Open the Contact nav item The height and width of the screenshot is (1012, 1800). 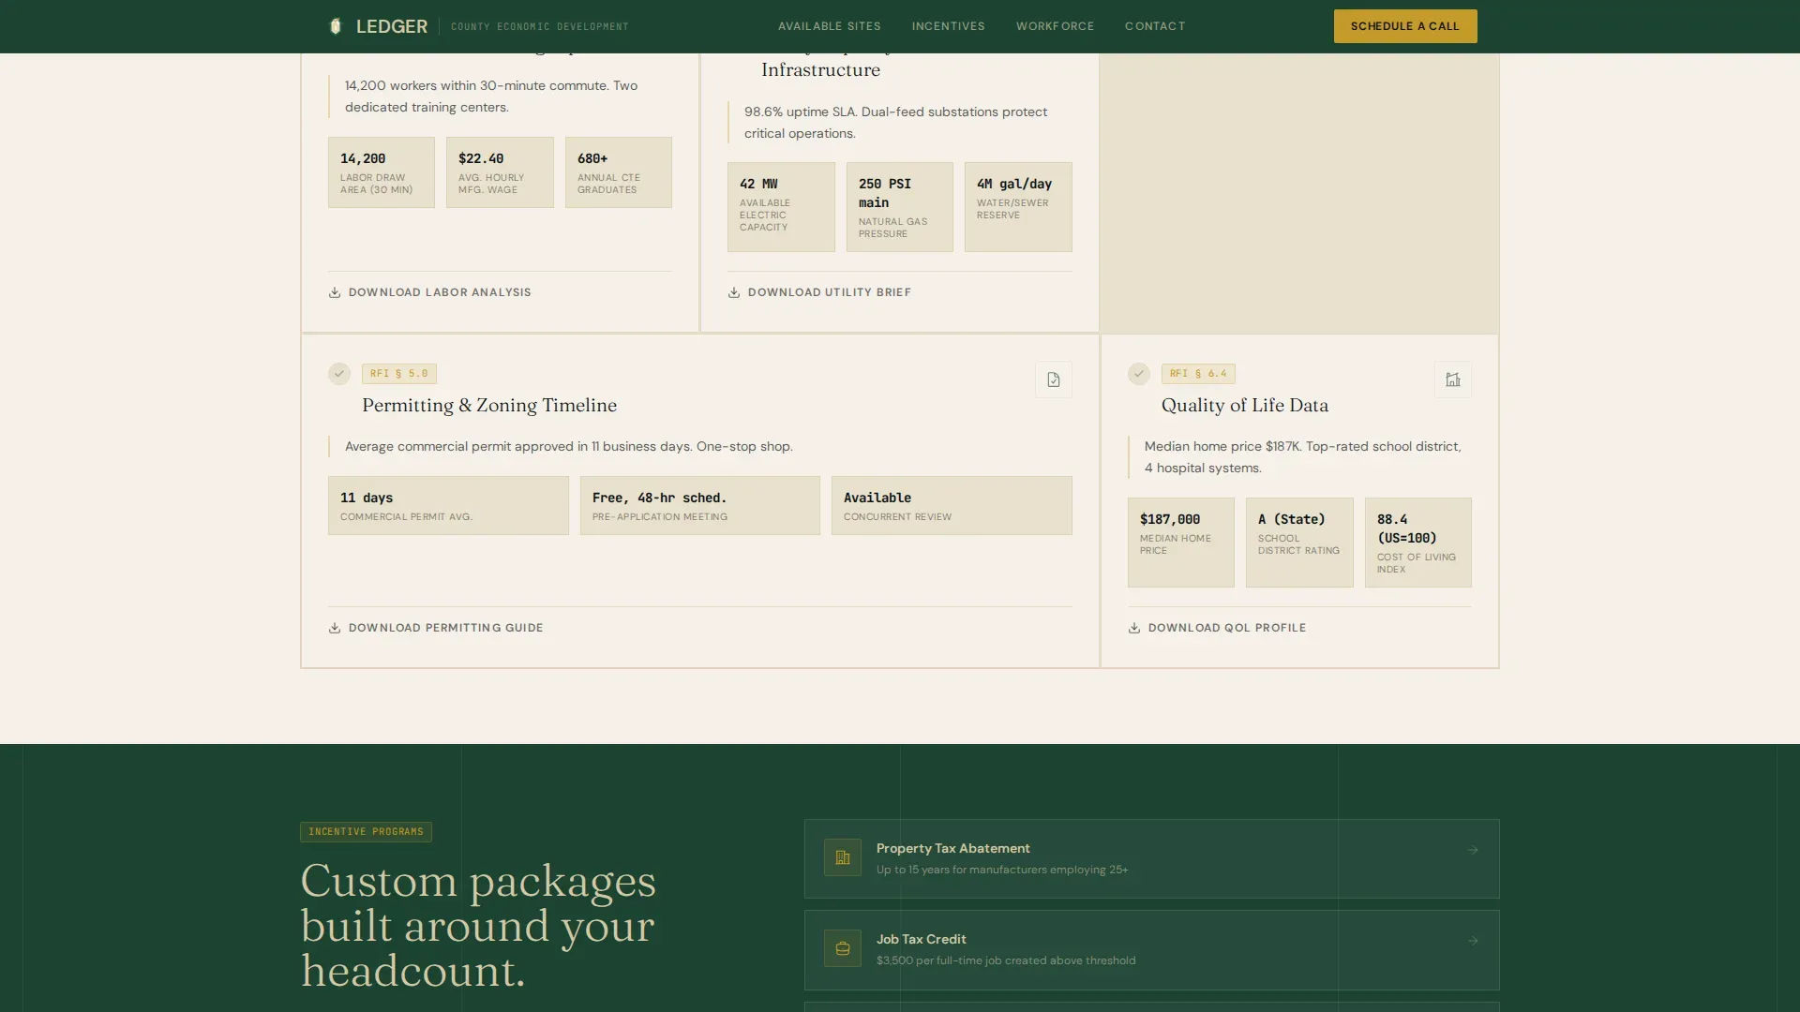click(x=1155, y=26)
